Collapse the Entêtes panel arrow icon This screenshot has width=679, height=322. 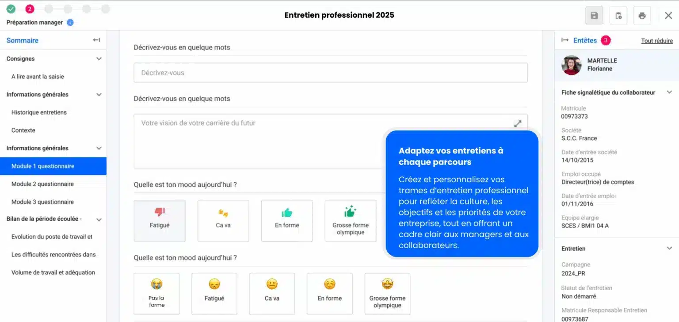[565, 40]
